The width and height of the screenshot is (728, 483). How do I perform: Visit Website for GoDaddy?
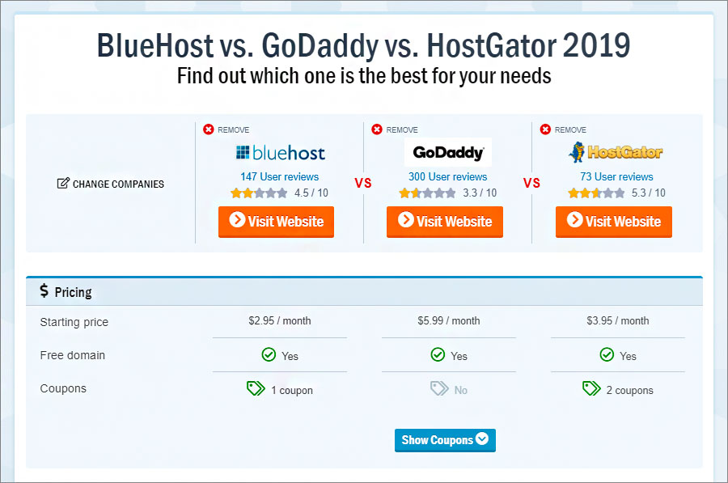coord(445,222)
